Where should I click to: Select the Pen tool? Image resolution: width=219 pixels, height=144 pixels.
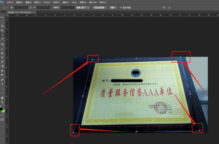click(x=2, y=80)
